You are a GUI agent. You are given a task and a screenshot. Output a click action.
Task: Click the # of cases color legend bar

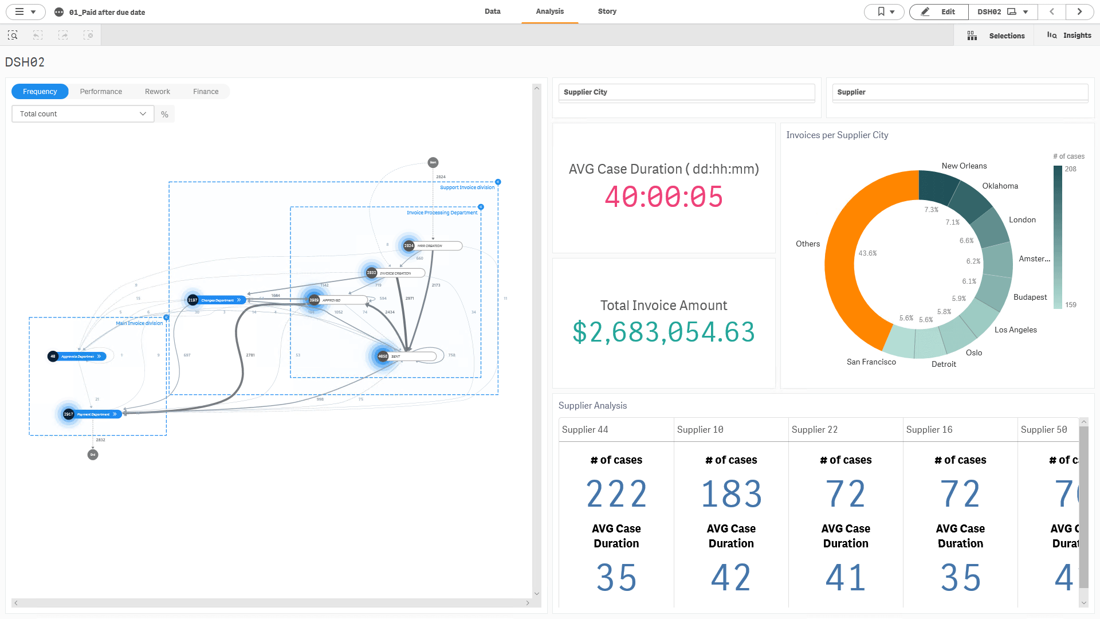pyautogui.click(x=1058, y=237)
